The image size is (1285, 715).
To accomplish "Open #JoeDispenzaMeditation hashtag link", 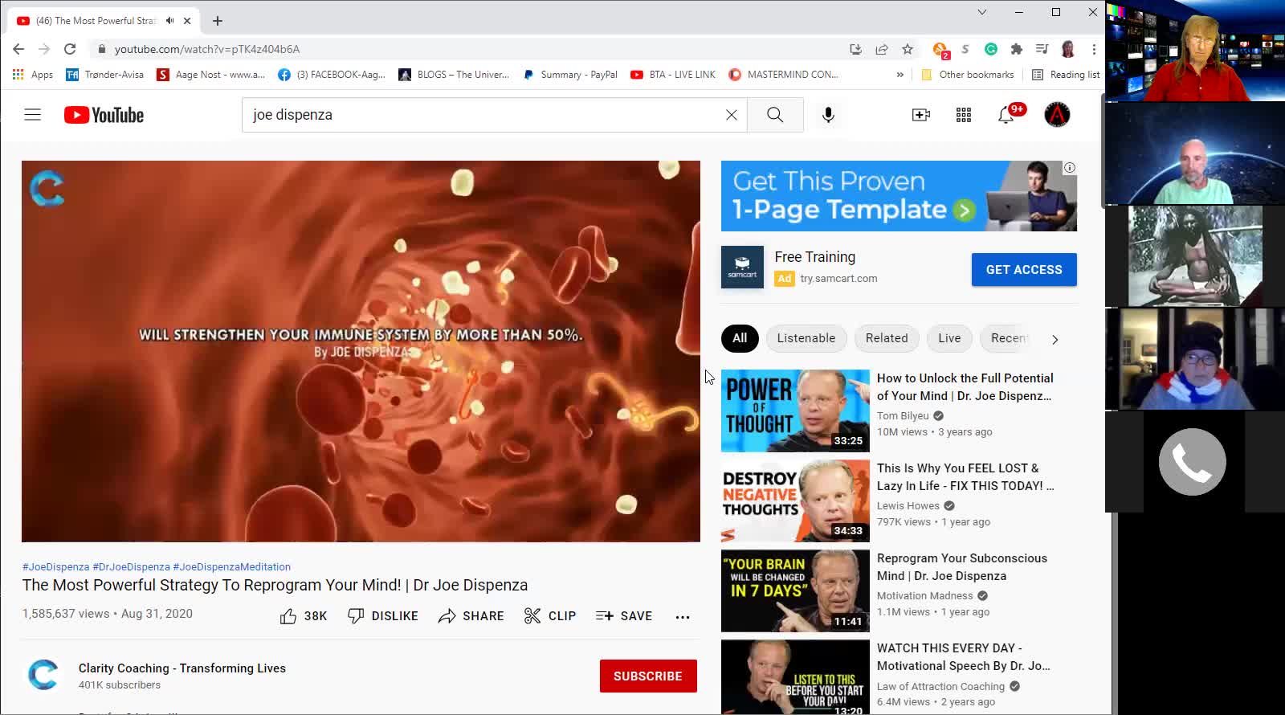I will (232, 566).
